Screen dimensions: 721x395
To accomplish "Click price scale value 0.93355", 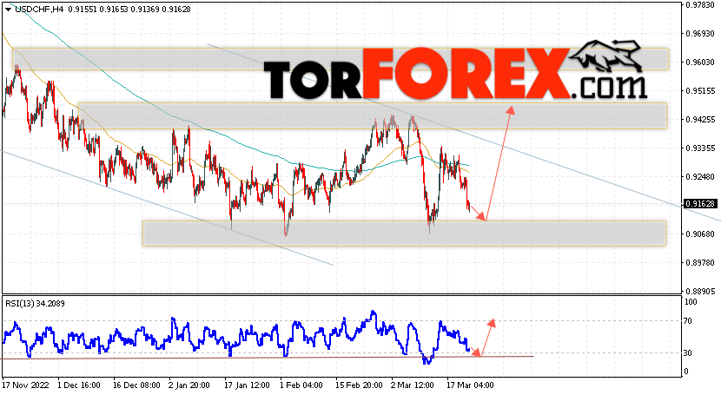I will click(x=701, y=148).
